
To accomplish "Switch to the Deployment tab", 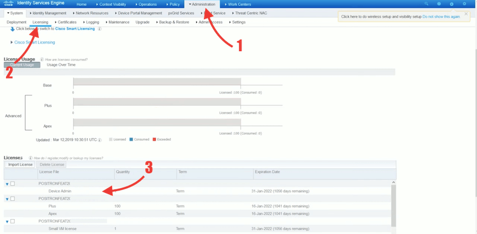I will (17, 22).
